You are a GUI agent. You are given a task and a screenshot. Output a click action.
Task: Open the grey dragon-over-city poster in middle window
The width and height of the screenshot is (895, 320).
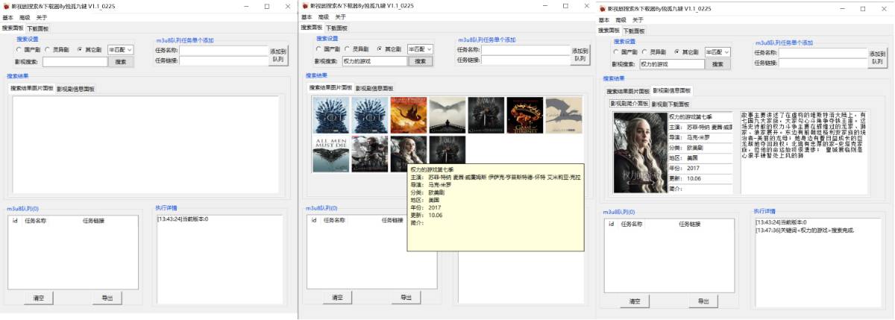coord(447,116)
